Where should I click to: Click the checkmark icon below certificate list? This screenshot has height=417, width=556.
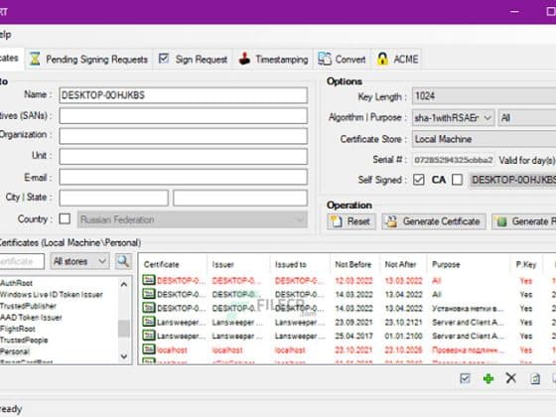[465, 378]
